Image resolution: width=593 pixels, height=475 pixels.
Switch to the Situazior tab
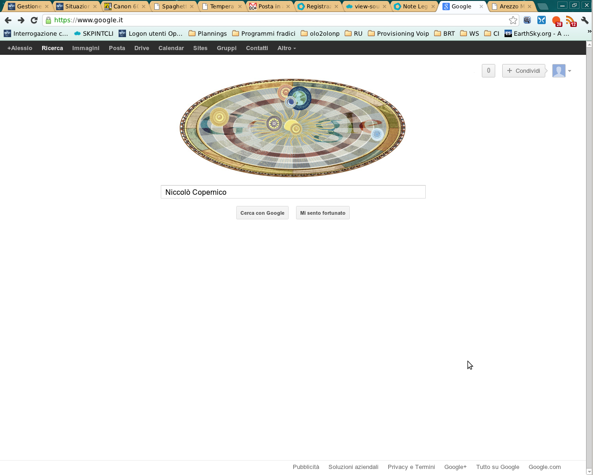coord(77,6)
